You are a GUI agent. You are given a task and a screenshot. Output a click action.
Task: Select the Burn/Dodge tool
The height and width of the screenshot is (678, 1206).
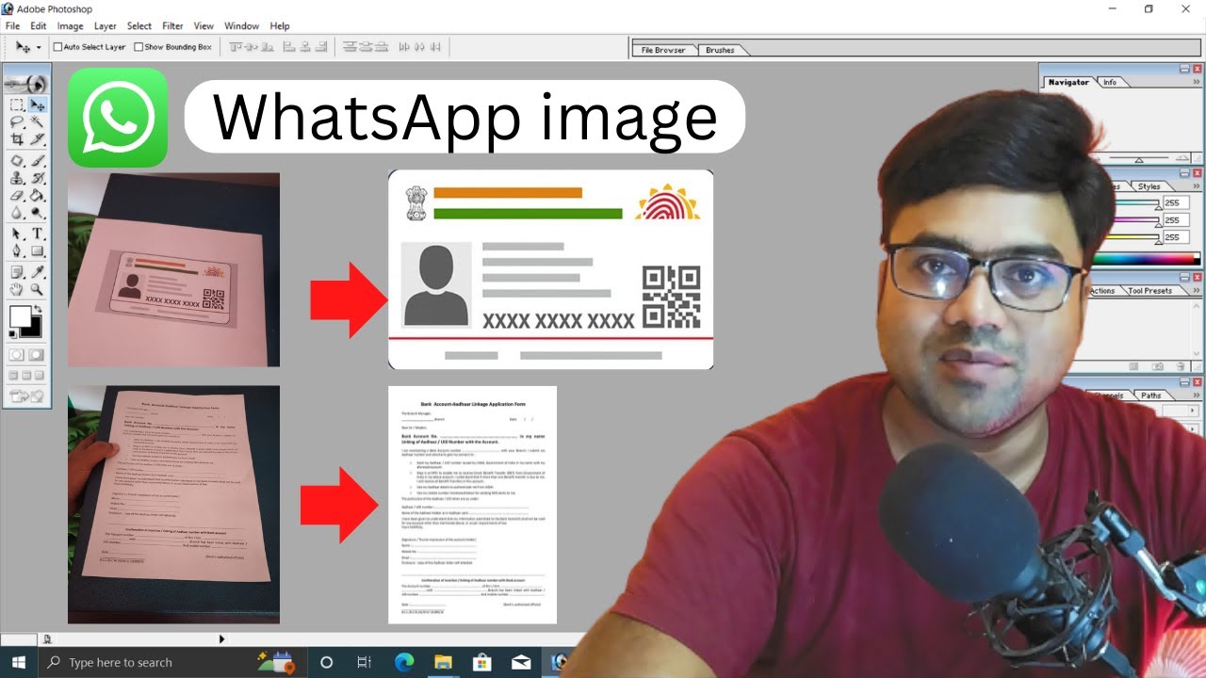(37, 212)
